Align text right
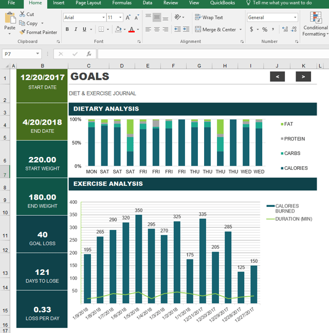The image size is (329, 333). coord(166,29)
